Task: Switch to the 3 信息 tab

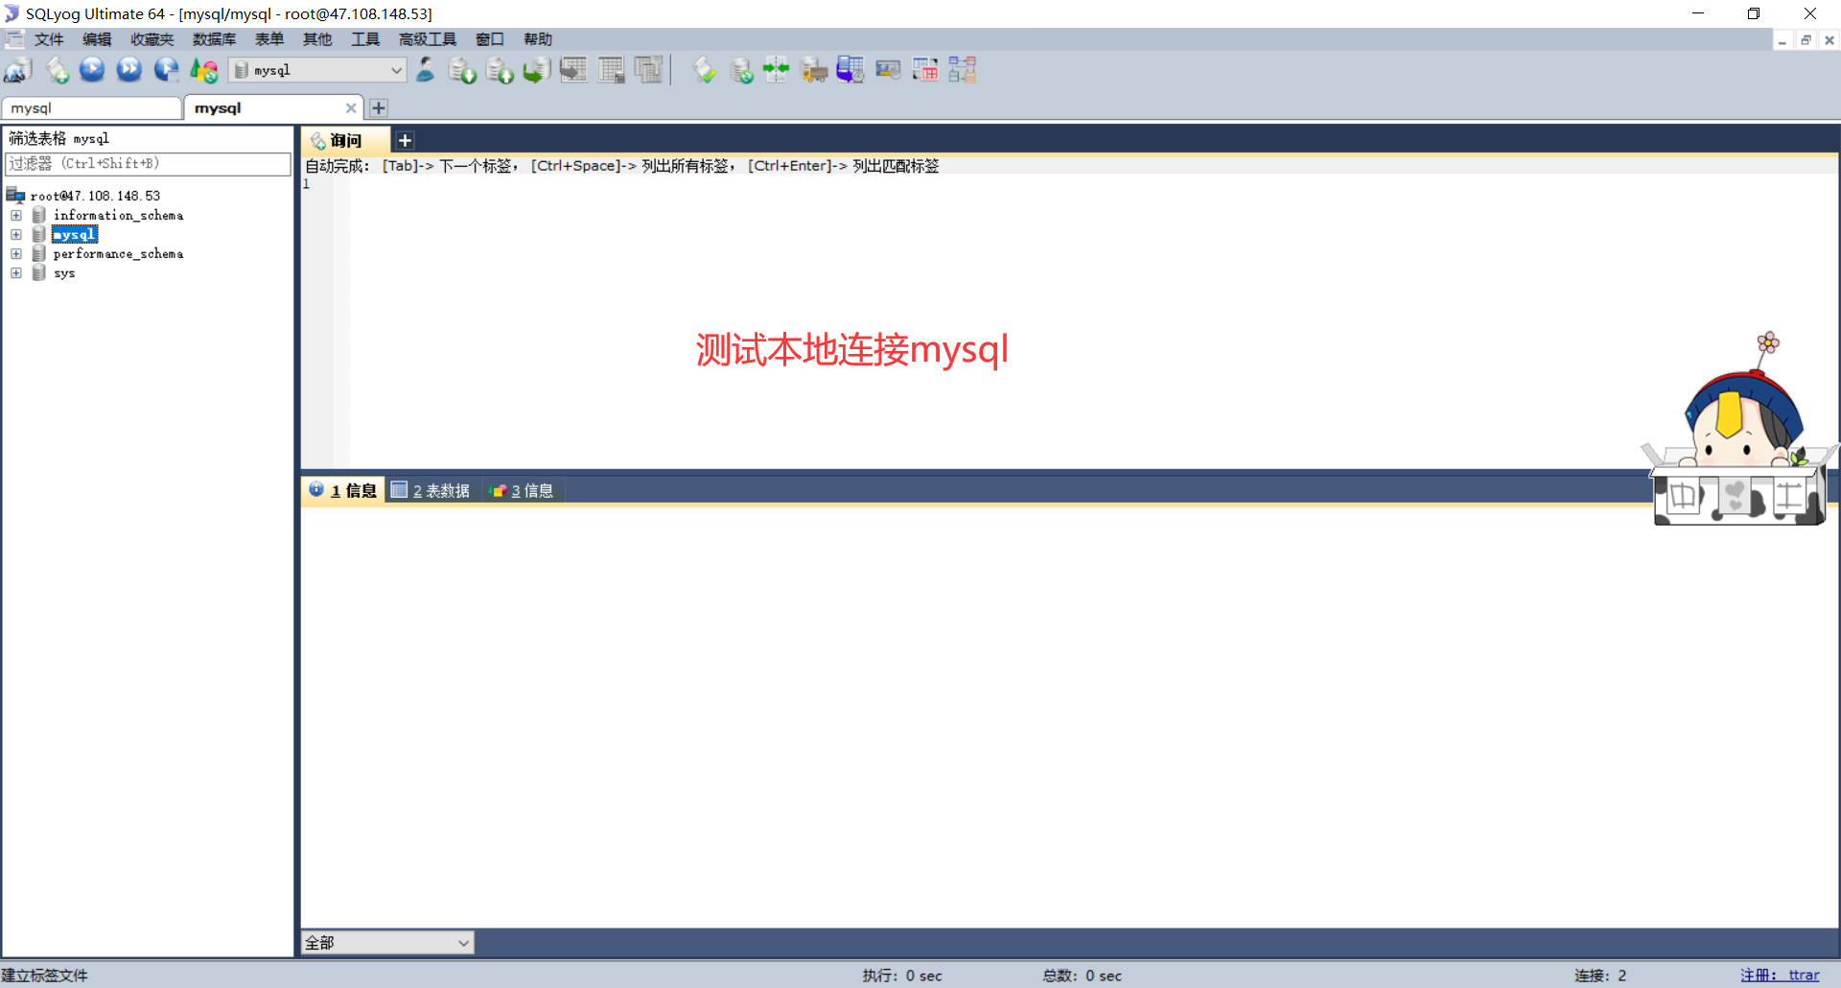Action: coord(522,491)
